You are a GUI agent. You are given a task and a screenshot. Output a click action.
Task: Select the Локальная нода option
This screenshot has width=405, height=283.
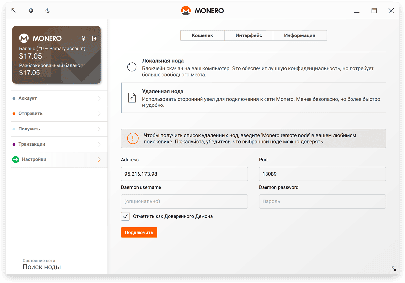pos(253,67)
